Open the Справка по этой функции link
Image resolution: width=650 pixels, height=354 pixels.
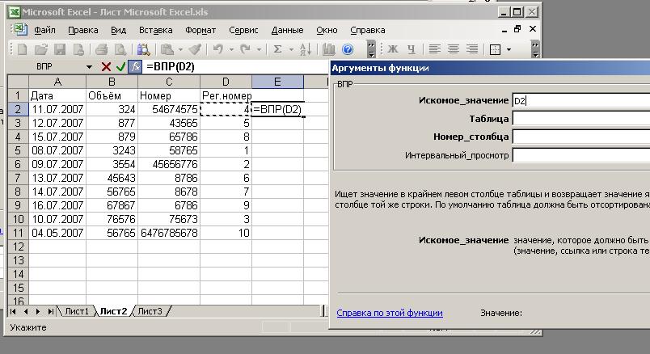click(389, 313)
